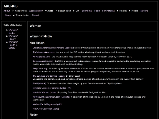
Task: Open the Food page
Action: point(97,11)
